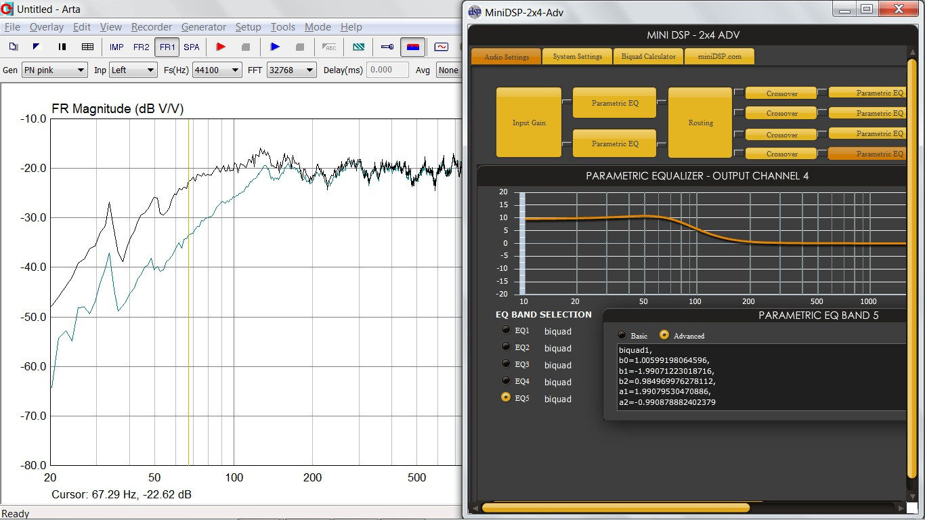Open the Routing block
The image size is (925, 520).
point(700,123)
